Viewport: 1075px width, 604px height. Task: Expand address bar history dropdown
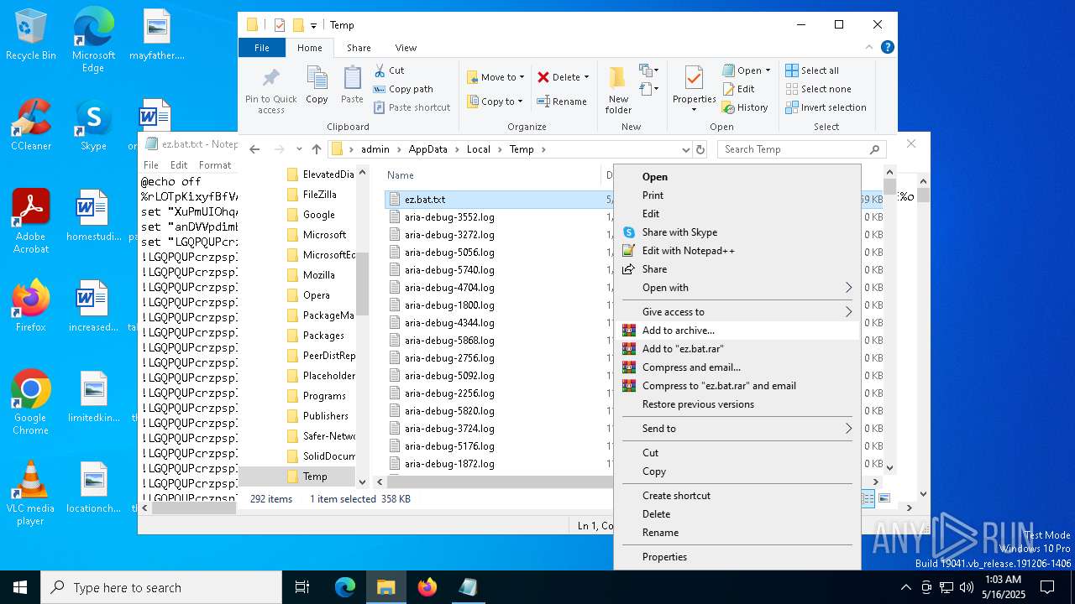tap(685, 149)
